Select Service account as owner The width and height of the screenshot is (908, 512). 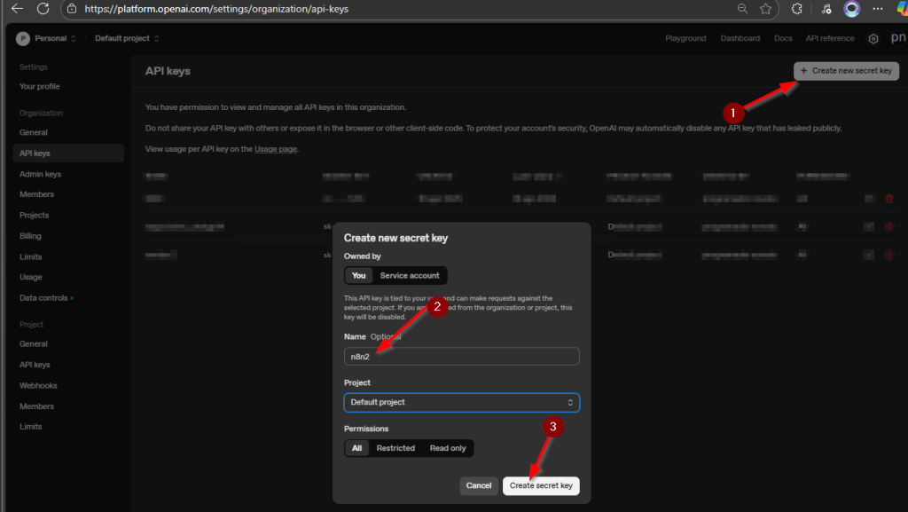tap(410, 276)
